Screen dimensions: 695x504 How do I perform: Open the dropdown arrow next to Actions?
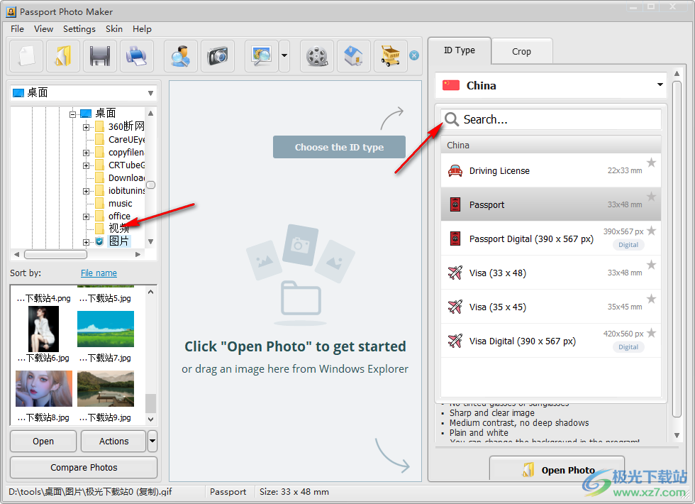pos(152,441)
